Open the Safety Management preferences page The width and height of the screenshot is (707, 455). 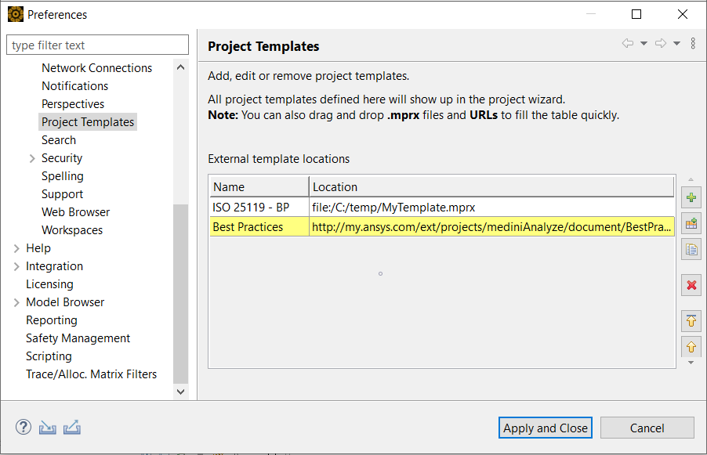pyautogui.click(x=78, y=338)
